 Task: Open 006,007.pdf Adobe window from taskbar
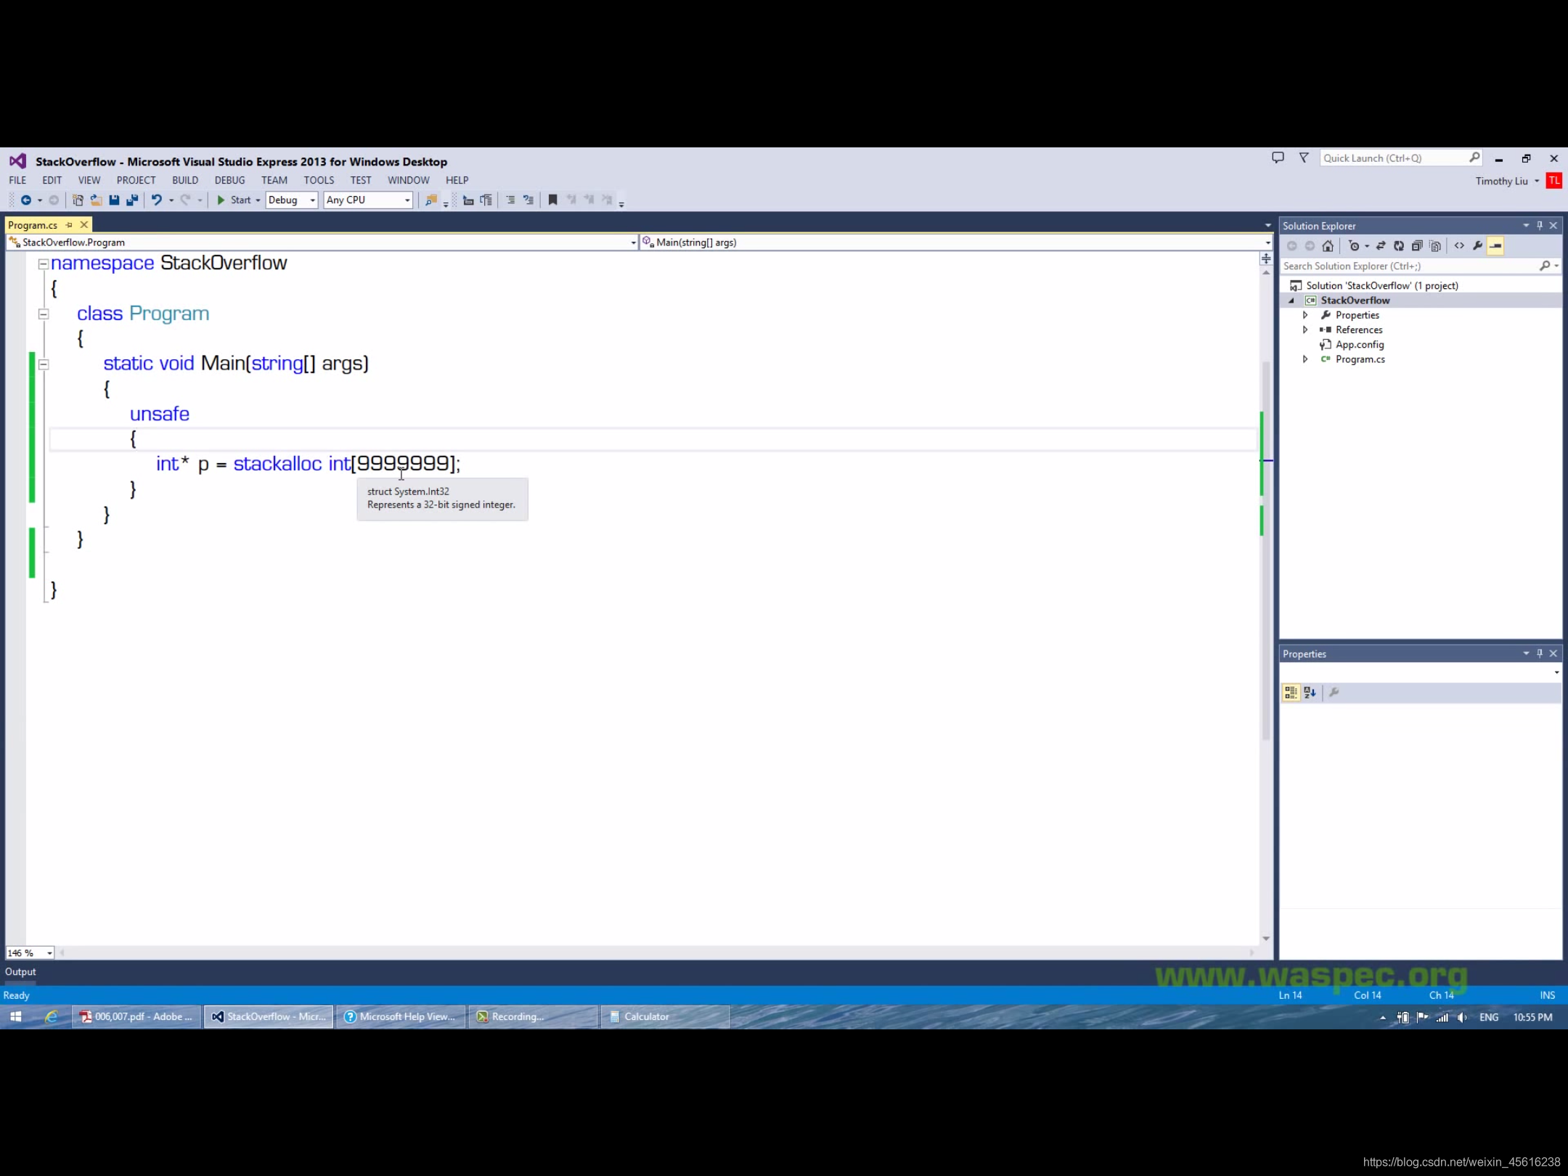[136, 1017]
